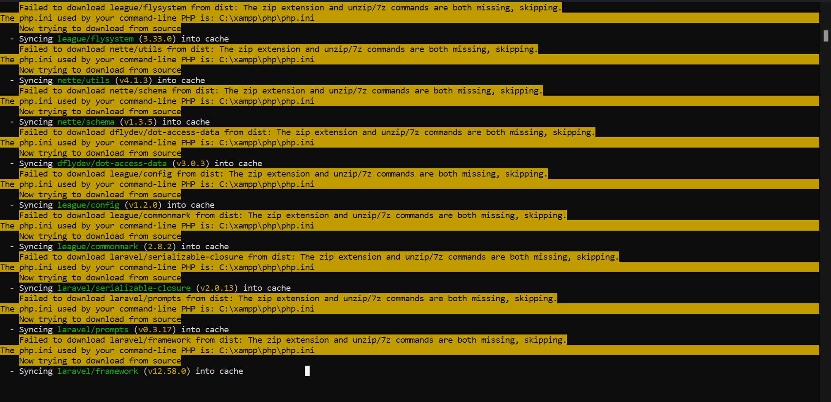Click version '(v1.3.5)' of nette/schema

139,122
